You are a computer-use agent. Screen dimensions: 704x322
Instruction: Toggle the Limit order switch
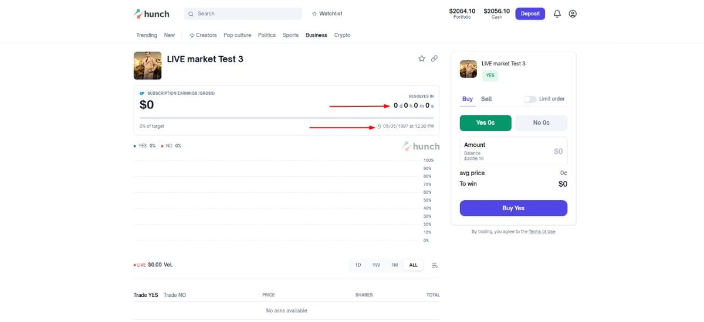coord(530,99)
